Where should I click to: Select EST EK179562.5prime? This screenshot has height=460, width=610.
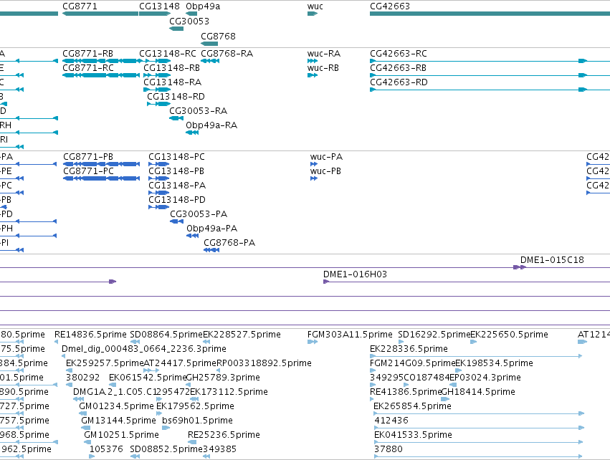pos(195,407)
